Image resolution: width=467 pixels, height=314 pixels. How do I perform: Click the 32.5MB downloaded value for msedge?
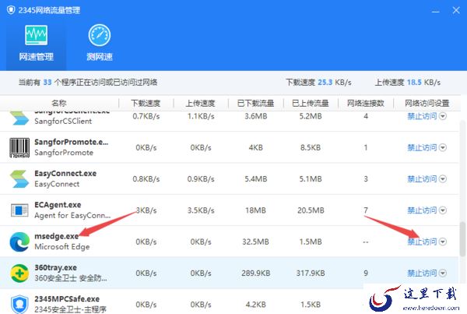pyautogui.click(x=255, y=242)
